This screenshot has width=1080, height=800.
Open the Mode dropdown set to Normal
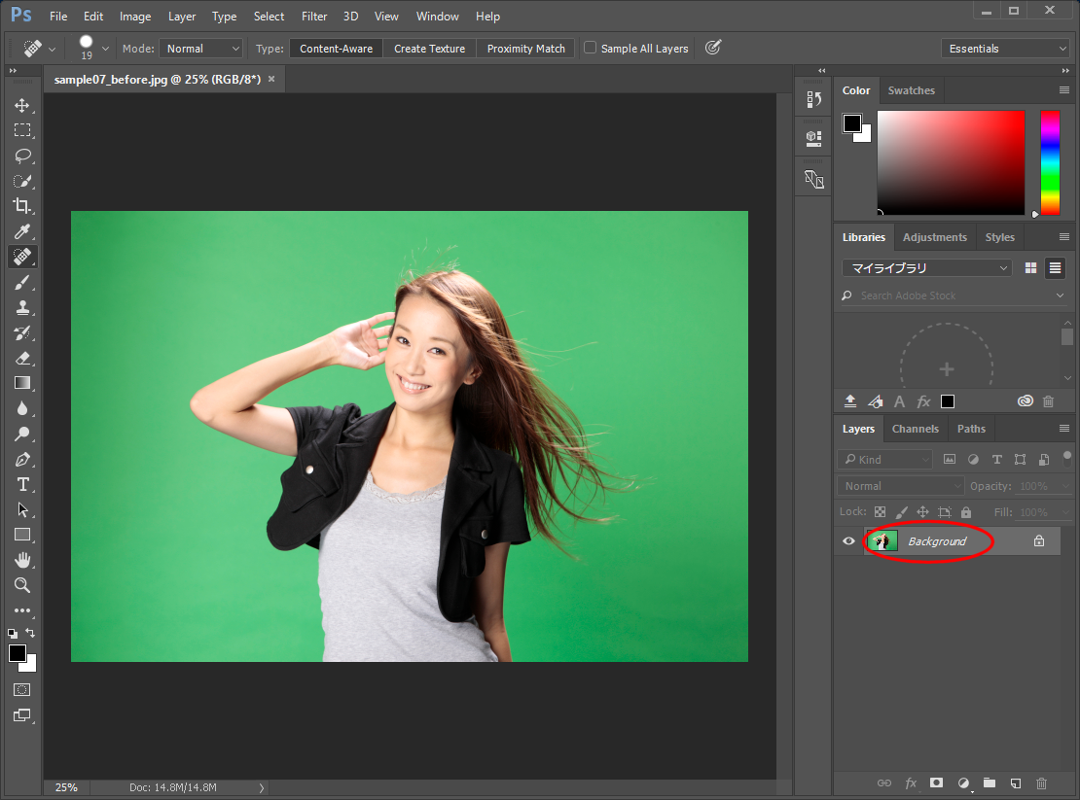[x=201, y=49]
